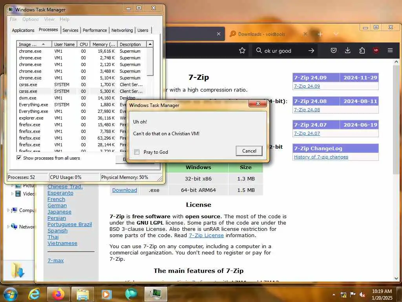Click Cancel in the Task Manager dialog
402x302 pixels.
click(249, 151)
